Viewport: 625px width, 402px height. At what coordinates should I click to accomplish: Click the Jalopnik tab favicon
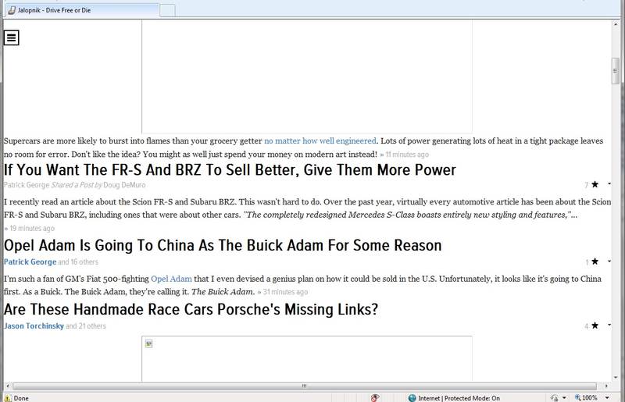pos(12,10)
